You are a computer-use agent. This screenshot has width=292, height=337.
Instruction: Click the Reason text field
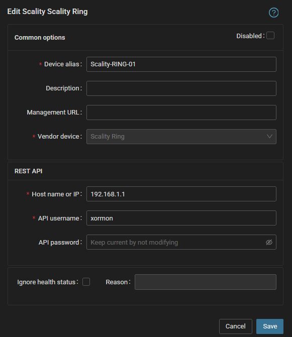coord(206,282)
